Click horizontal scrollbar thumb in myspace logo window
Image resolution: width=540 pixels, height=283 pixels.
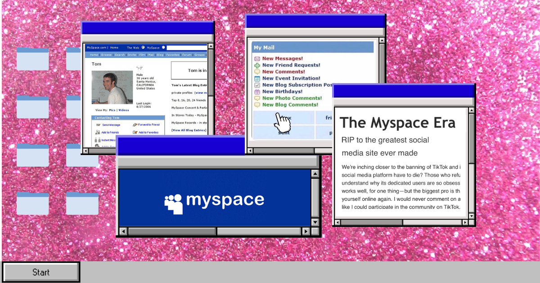coord(172,231)
